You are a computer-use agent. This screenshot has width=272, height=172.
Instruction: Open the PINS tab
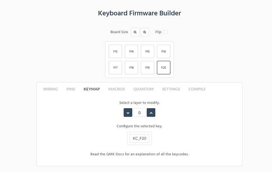tap(71, 89)
